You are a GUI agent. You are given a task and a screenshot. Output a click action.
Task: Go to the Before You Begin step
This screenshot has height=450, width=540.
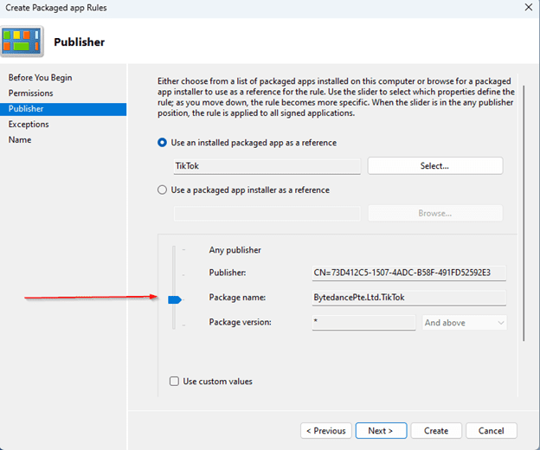40,78
